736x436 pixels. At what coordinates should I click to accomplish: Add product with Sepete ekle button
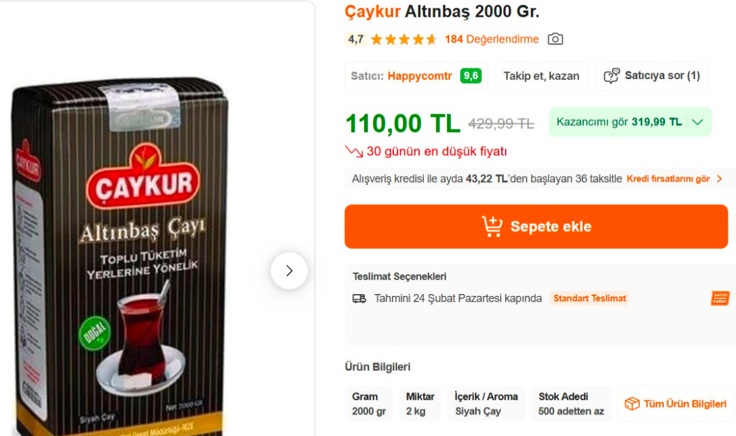(536, 226)
